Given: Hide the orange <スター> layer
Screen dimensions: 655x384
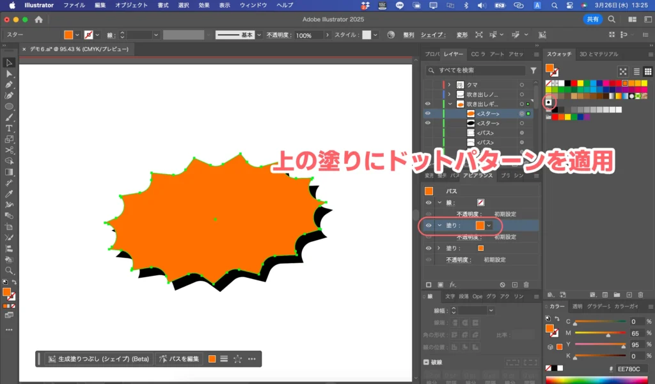Looking at the screenshot, I should [x=427, y=113].
